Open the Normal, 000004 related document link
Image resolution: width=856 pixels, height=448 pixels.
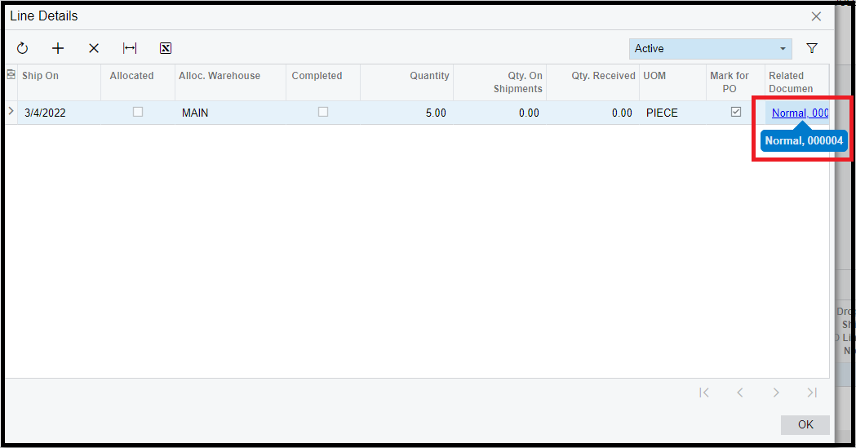[x=800, y=113]
